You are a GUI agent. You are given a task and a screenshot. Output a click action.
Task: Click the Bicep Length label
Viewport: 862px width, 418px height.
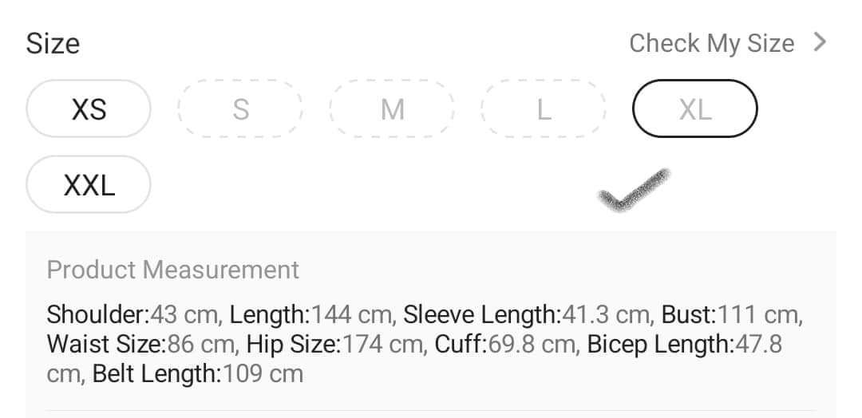[x=660, y=345]
